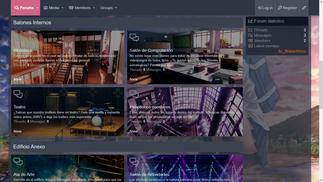Click the Pabellones escolares chat icon
The width and height of the screenshot is (323, 182).
134,94
